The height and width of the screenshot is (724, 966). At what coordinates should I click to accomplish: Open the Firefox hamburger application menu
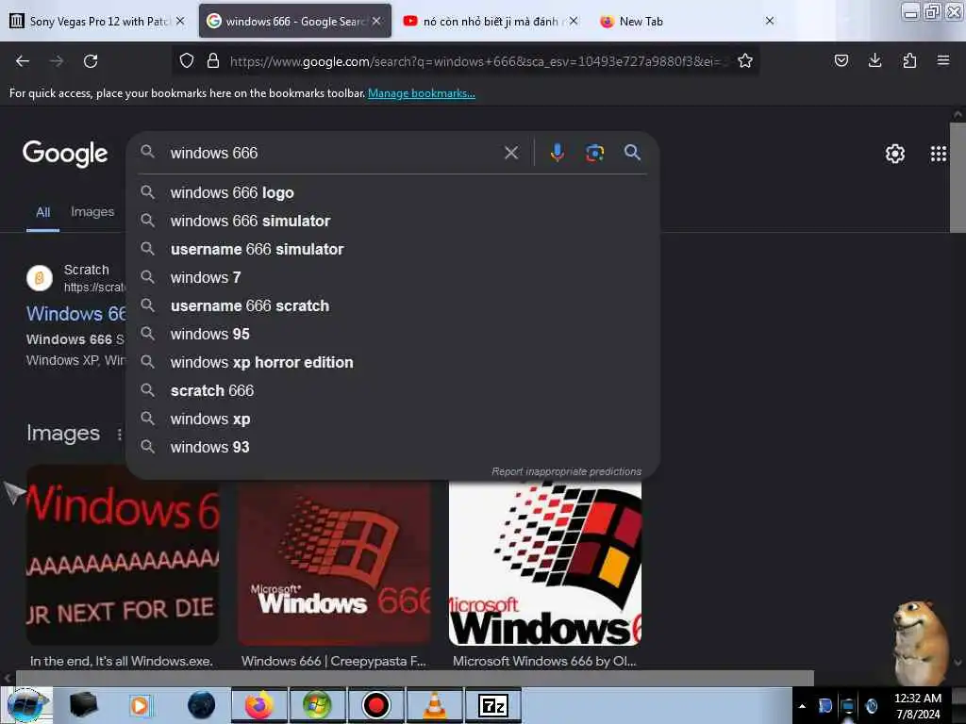point(943,60)
